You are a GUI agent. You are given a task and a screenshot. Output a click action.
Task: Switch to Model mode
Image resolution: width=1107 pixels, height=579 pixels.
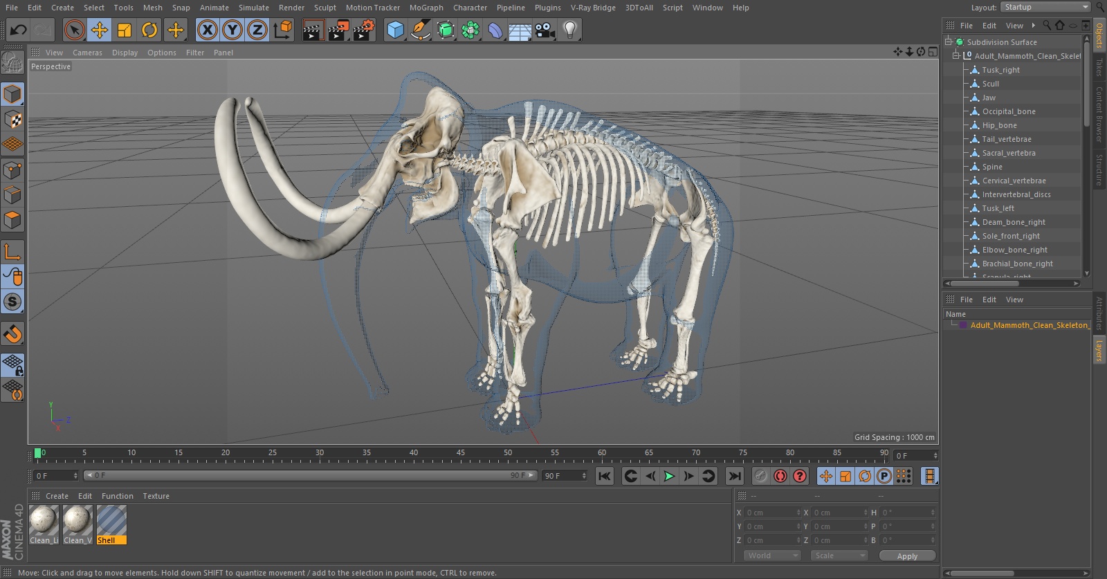click(x=12, y=94)
